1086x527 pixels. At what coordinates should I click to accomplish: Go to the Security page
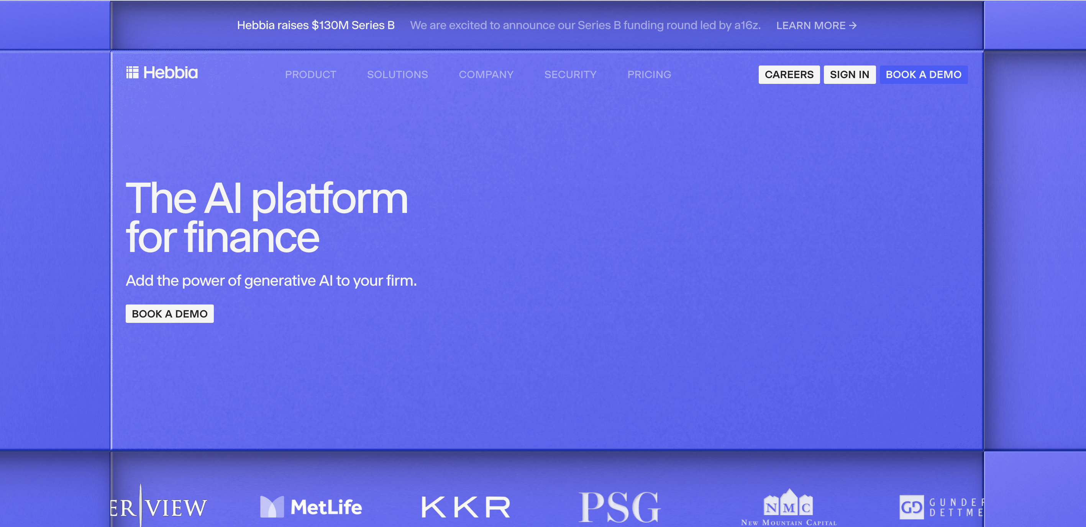(x=570, y=75)
